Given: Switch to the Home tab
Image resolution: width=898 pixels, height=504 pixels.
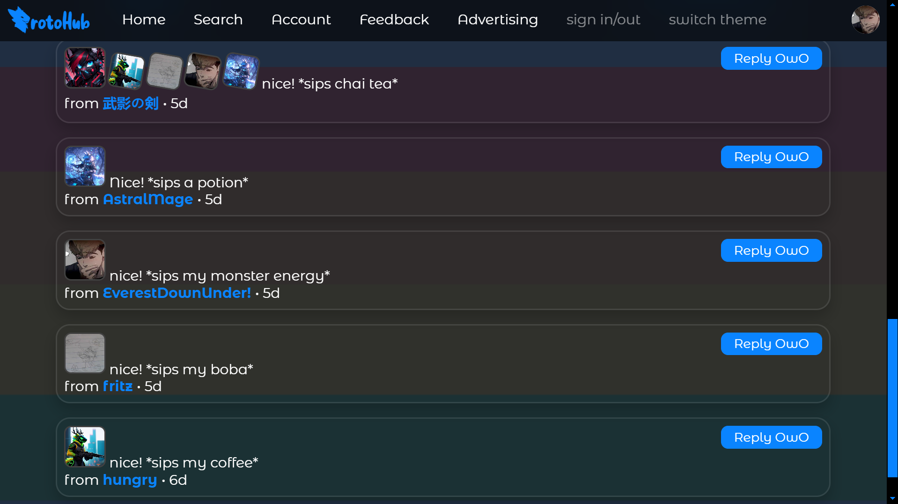Looking at the screenshot, I should pos(144,20).
